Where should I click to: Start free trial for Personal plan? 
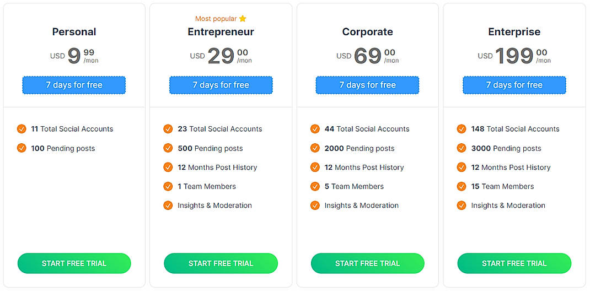point(74,263)
